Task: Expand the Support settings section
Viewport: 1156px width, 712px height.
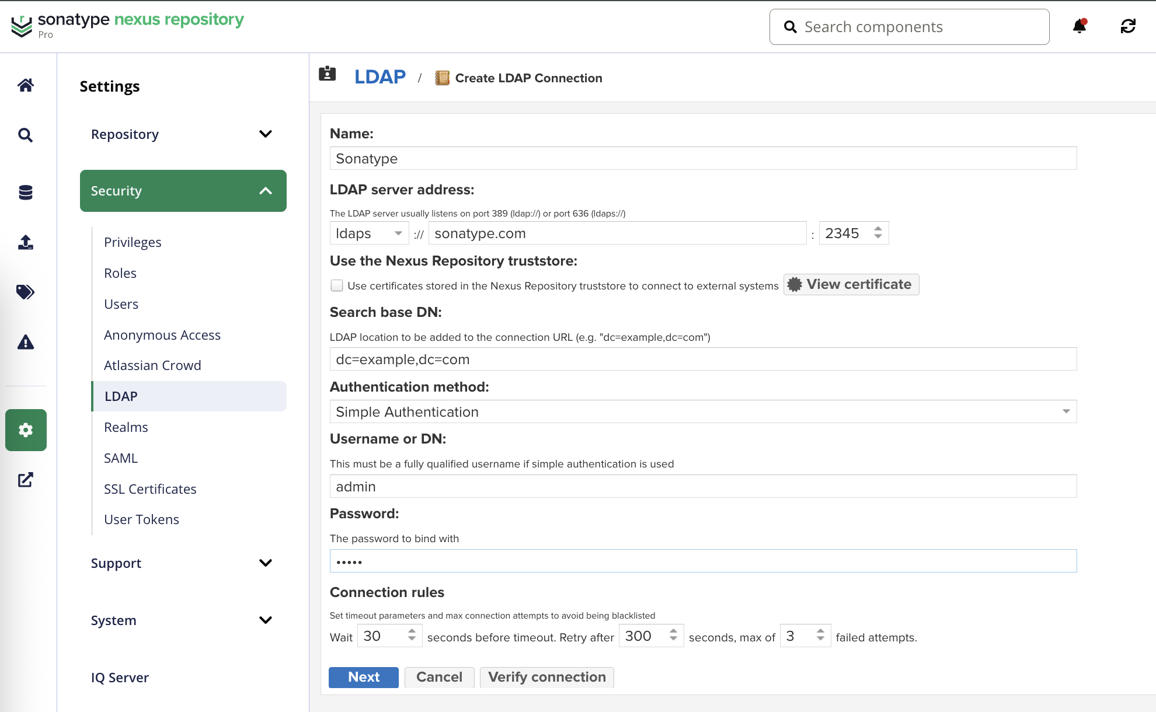Action: coord(183,563)
